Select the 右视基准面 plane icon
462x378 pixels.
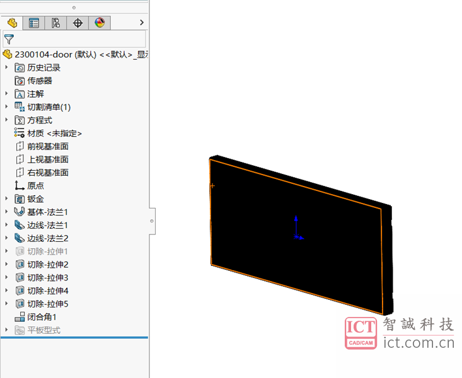(20, 173)
